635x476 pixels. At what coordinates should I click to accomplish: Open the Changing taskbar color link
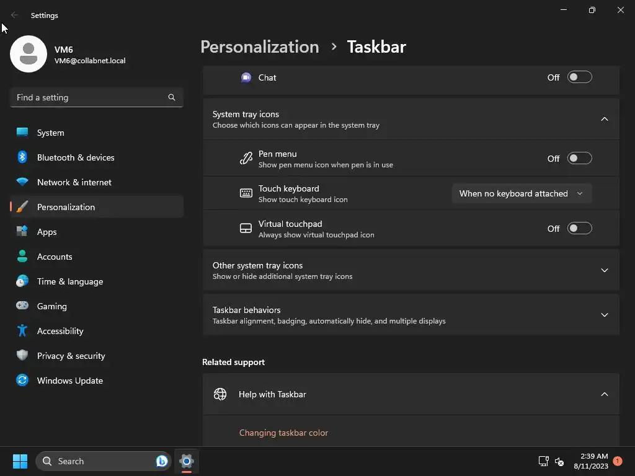[283, 433]
